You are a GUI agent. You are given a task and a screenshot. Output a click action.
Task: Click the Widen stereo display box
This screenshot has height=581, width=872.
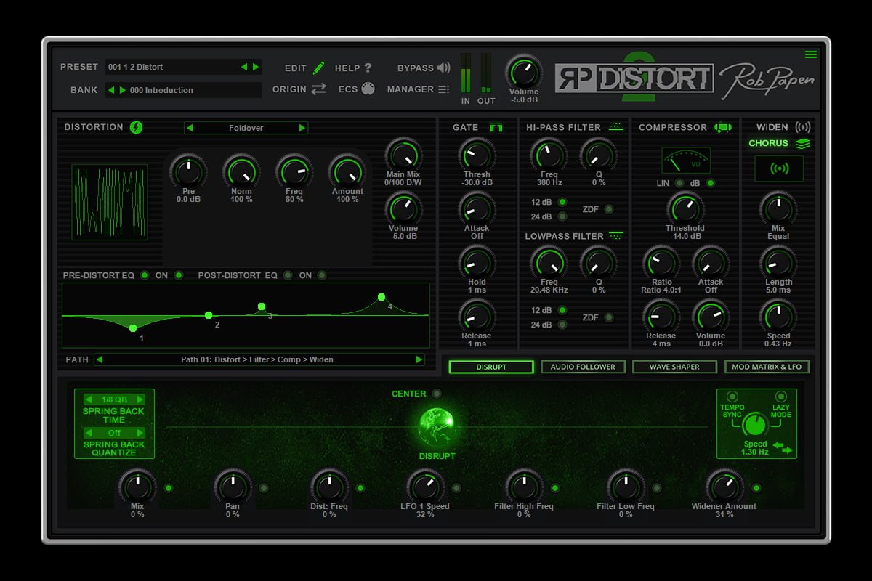[779, 168]
